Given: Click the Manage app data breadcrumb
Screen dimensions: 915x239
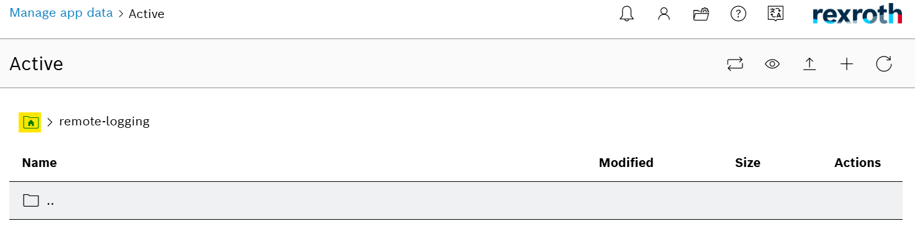Looking at the screenshot, I should tap(61, 12).
